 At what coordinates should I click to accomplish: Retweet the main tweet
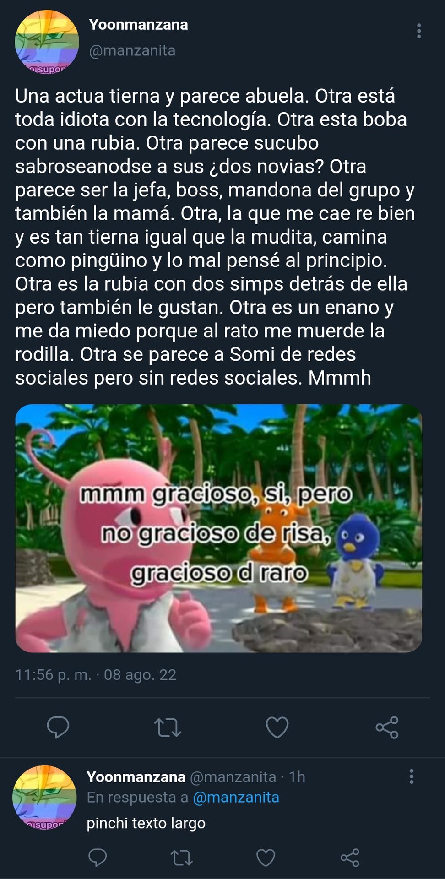[168, 727]
